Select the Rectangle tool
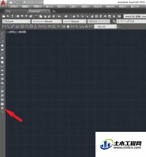 coord(2,50)
